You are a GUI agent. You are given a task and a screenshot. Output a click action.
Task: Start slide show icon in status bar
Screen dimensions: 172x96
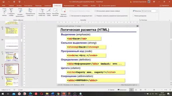145,90
